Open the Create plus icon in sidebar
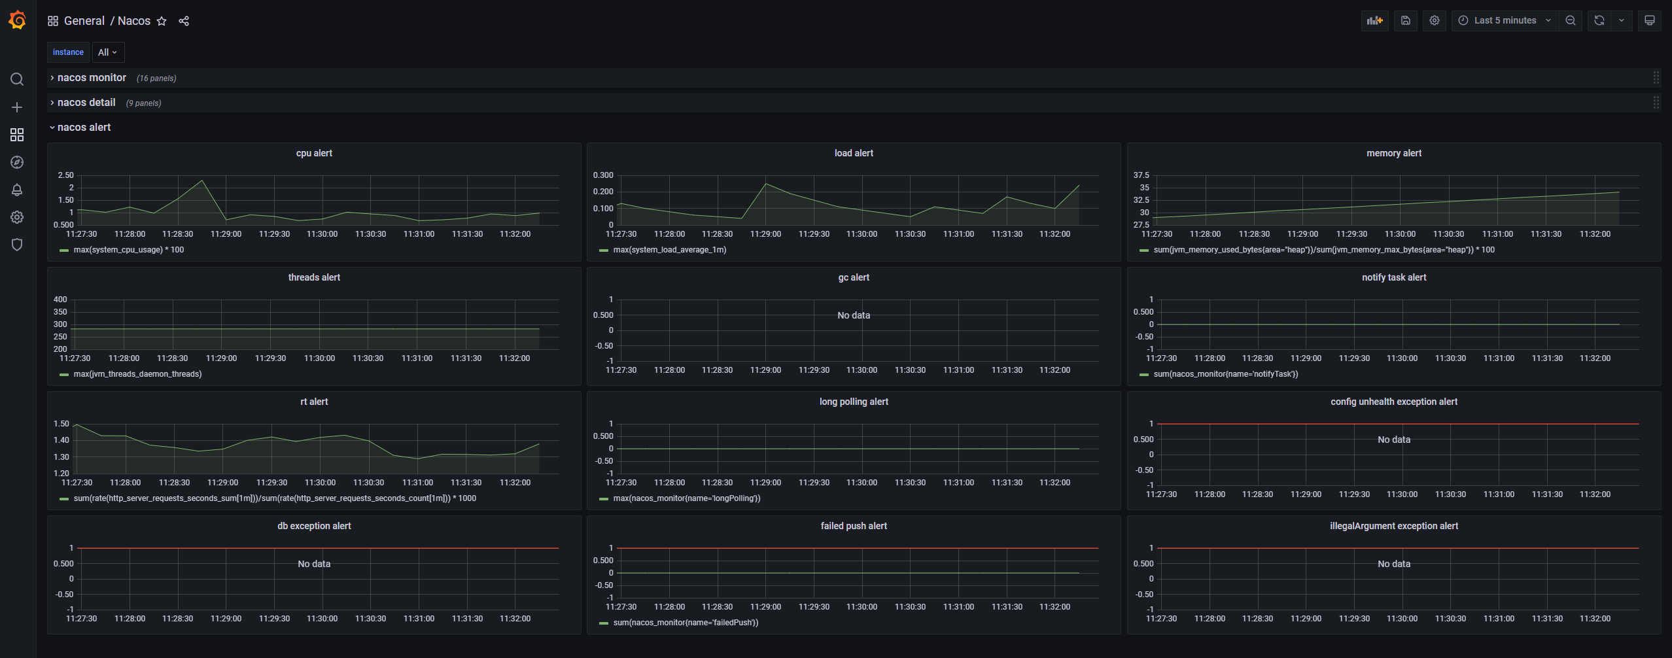 pyautogui.click(x=17, y=107)
